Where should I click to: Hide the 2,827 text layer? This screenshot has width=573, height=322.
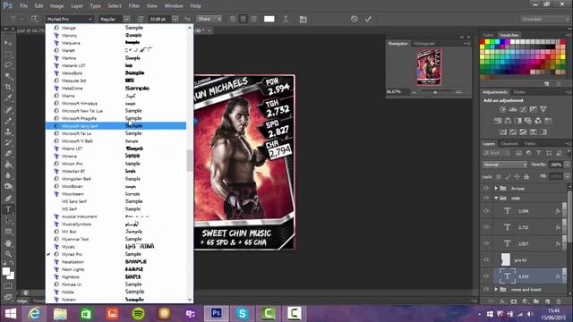pos(486,243)
